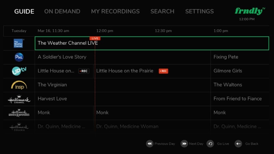This screenshot has width=274, height=154.
Task: Click the white REC badge
Action: pos(84,71)
